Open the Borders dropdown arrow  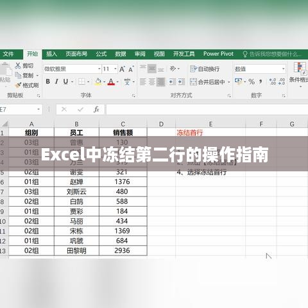[x=88, y=81]
